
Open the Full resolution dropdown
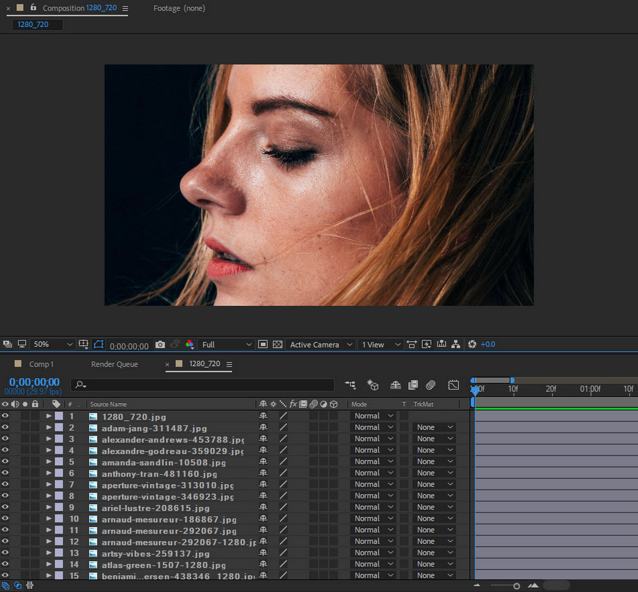(x=226, y=344)
